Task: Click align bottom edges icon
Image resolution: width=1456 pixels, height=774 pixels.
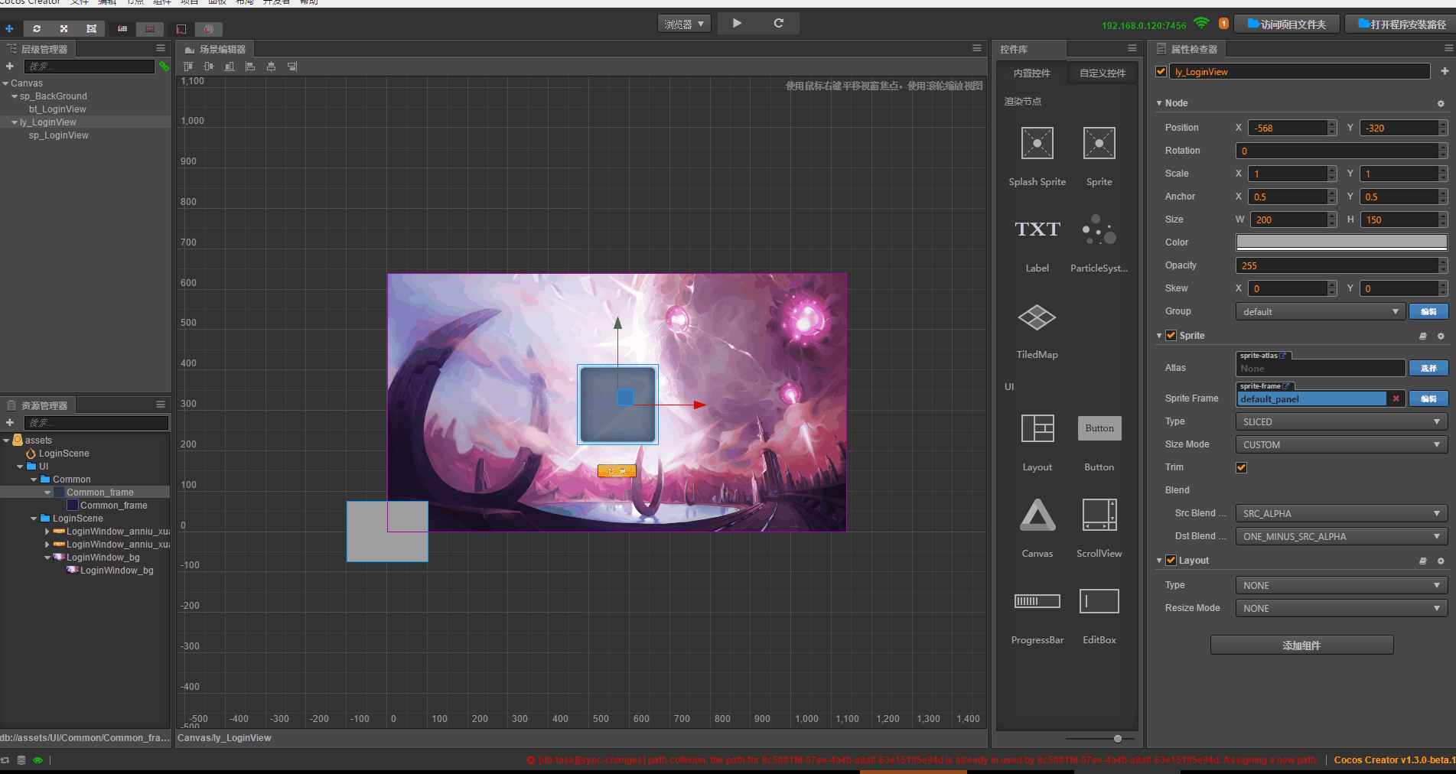Action: pos(230,67)
